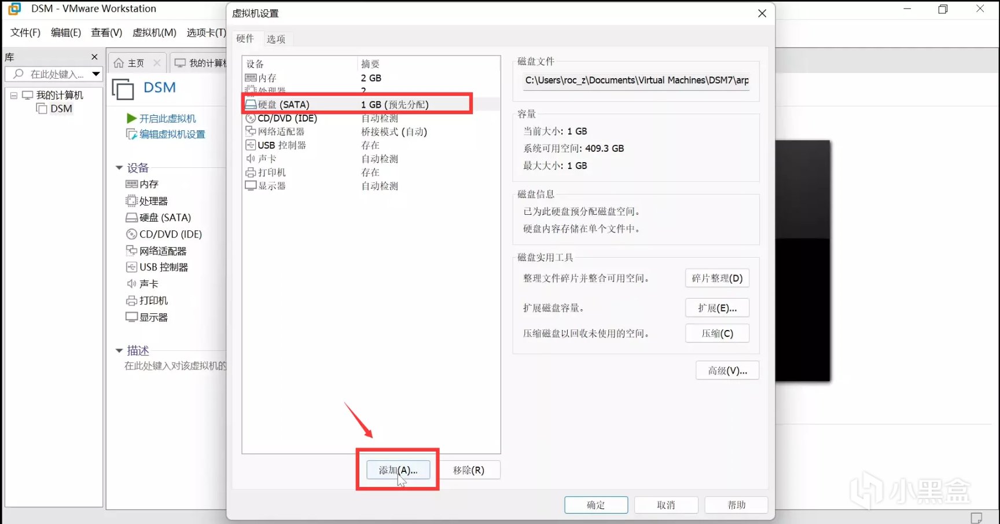This screenshot has height=524, width=1000.
Task: Click the 内存 memory icon in left device panel
Action: [131, 184]
